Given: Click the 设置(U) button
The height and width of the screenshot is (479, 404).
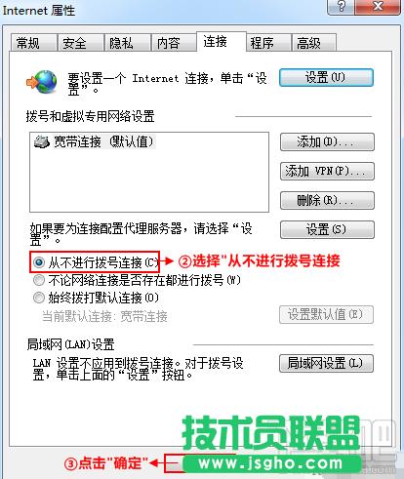Looking at the screenshot, I should 326,77.
